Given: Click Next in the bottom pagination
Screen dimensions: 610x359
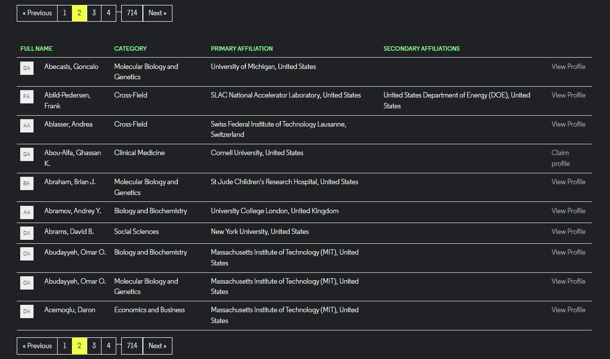Looking at the screenshot, I should [x=157, y=346].
